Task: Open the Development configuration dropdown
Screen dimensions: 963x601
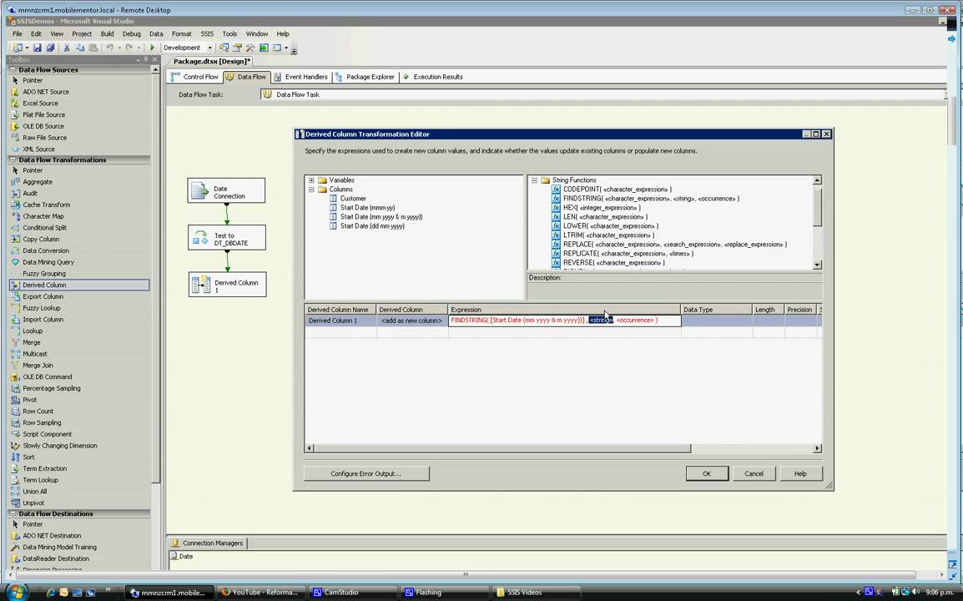Action: 209,48
